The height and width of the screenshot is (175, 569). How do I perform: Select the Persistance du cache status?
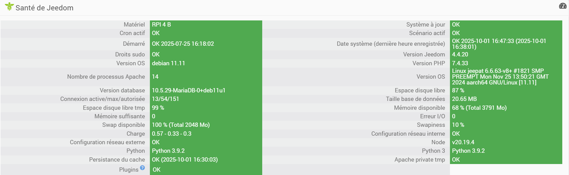[x=185, y=160]
